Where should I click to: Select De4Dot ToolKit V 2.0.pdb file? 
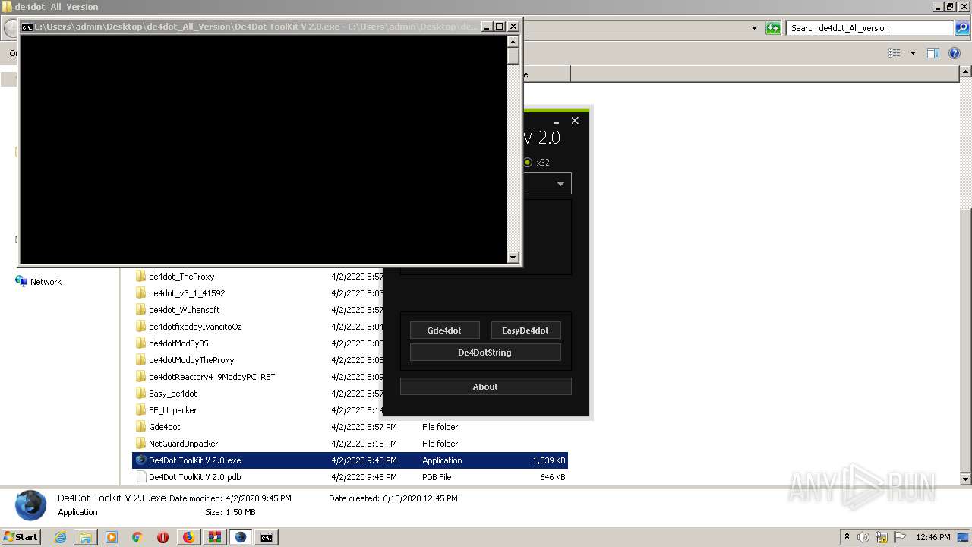pyautogui.click(x=350, y=477)
